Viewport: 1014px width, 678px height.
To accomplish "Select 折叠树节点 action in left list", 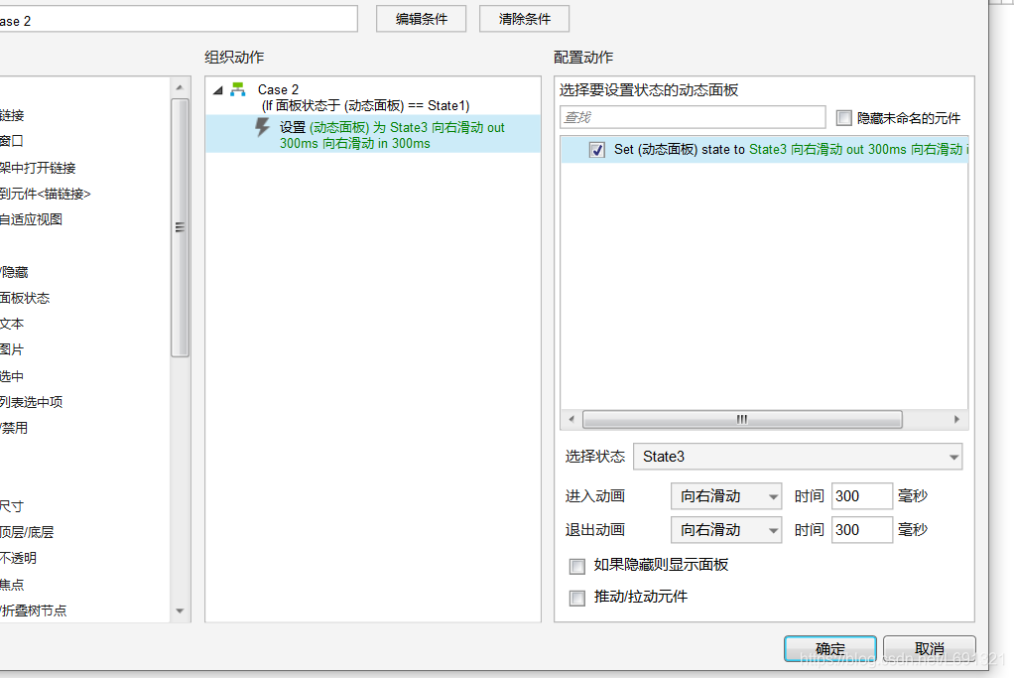I will (33, 610).
